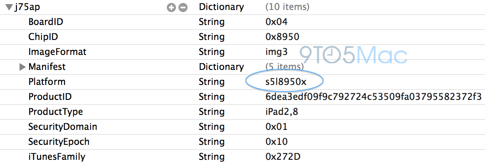Collapse the j75ap dictionary

9,7
